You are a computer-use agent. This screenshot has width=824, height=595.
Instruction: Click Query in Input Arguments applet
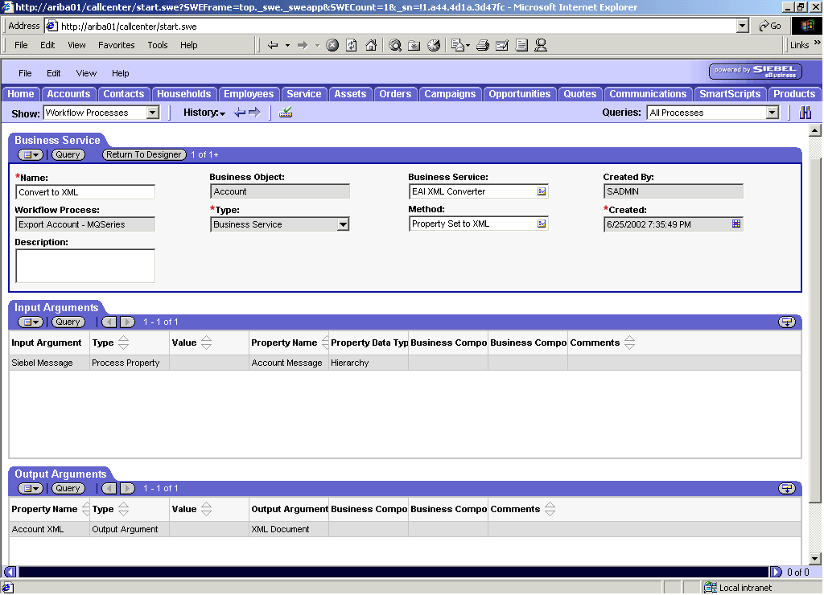[68, 322]
